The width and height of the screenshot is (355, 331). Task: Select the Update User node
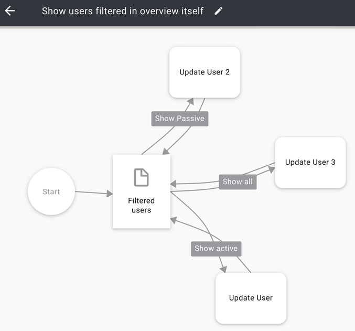pos(251,298)
